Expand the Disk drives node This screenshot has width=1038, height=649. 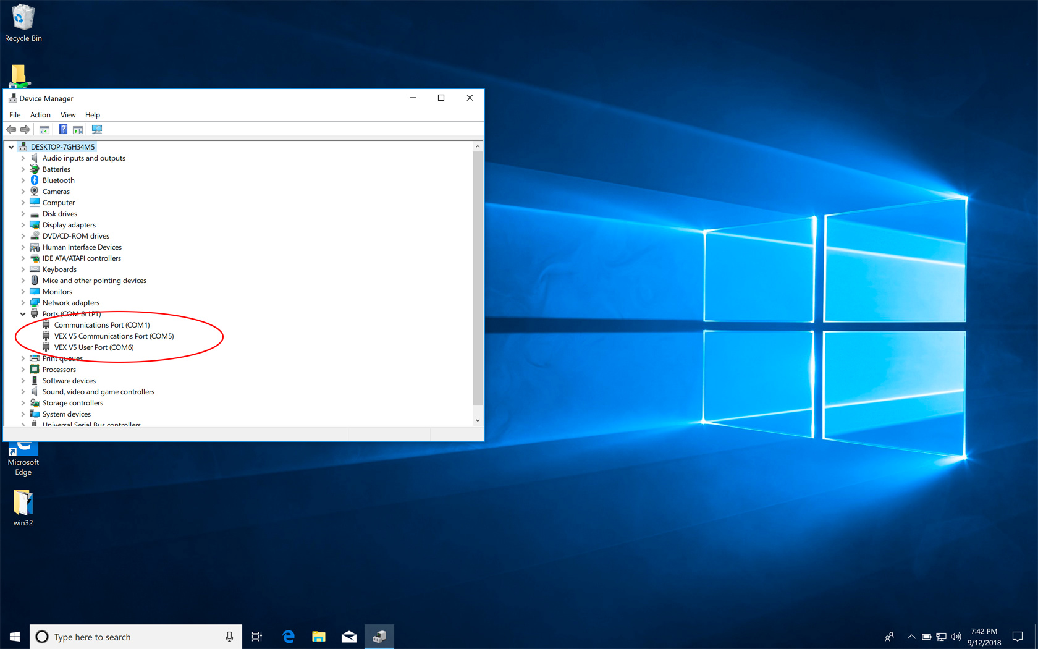pyautogui.click(x=23, y=214)
